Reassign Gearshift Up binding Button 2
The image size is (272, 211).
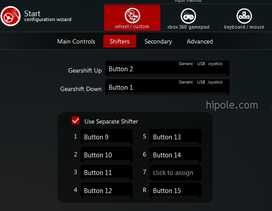pyautogui.click(x=167, y=69)
